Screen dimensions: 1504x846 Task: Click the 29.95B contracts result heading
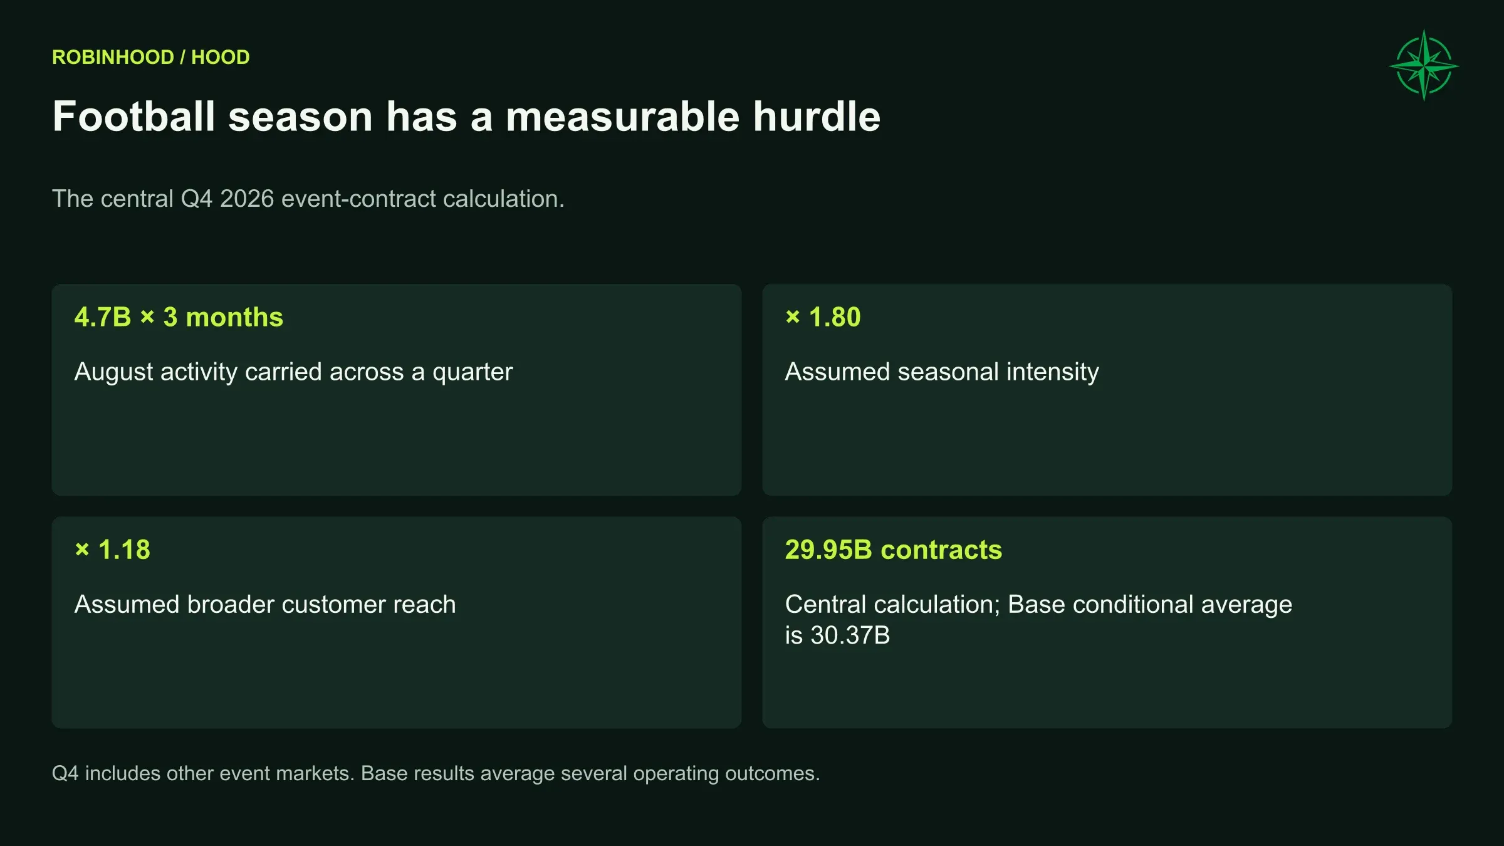click(x=894, y=550)
